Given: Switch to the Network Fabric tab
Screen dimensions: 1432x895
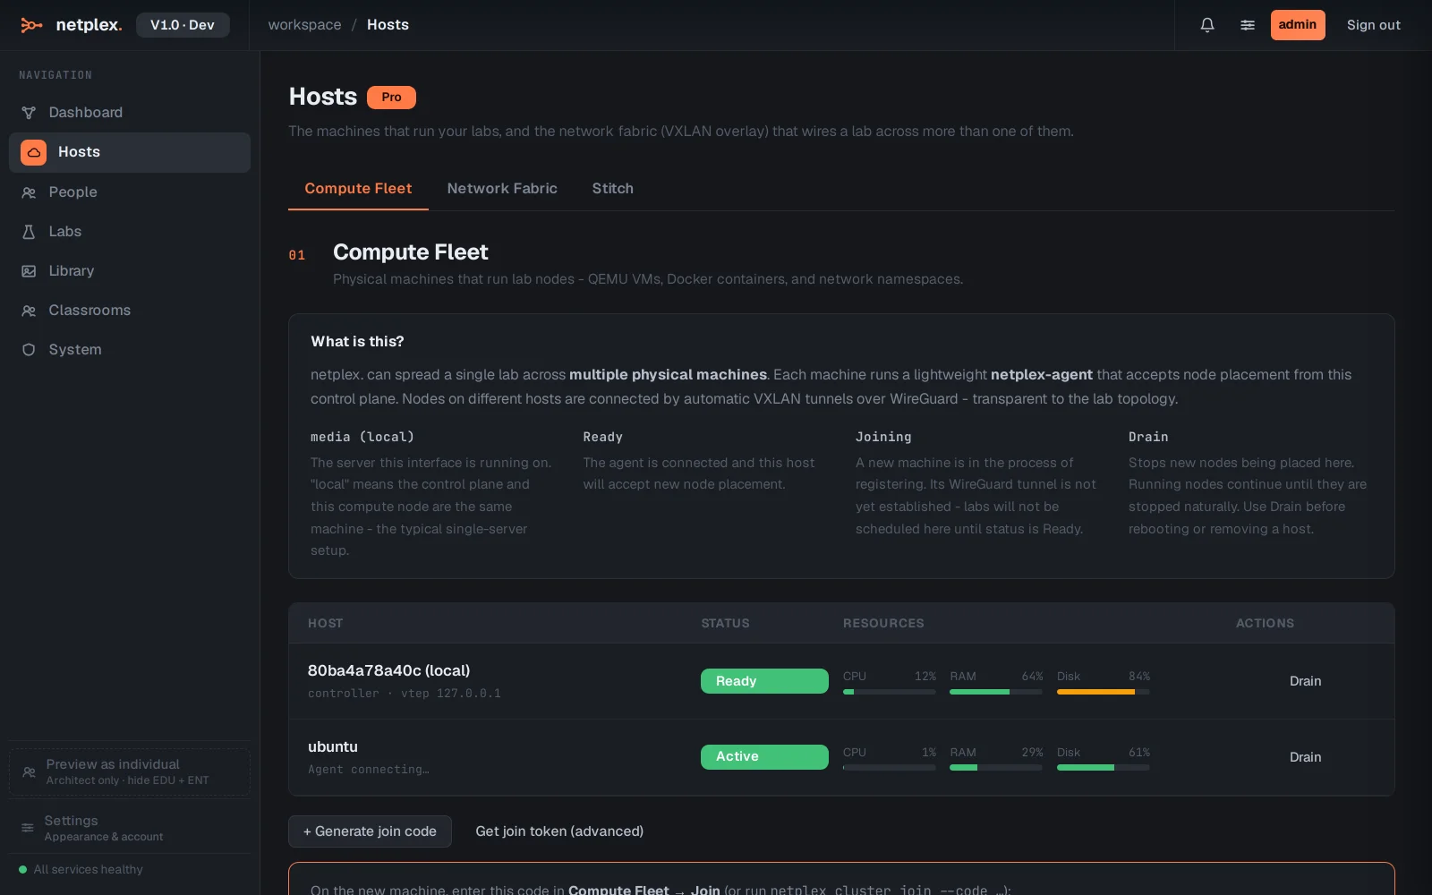Looking at the screenshot, I should coord(502,189).
